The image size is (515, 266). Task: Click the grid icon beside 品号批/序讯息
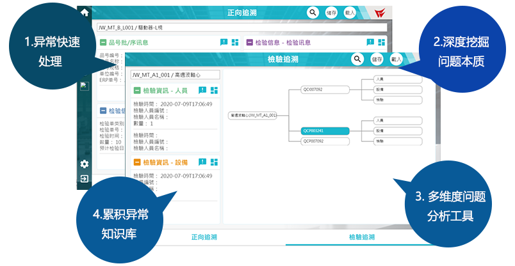[x=235, y=43]
